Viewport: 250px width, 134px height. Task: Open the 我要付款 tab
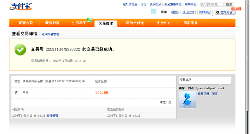(52, 23)
